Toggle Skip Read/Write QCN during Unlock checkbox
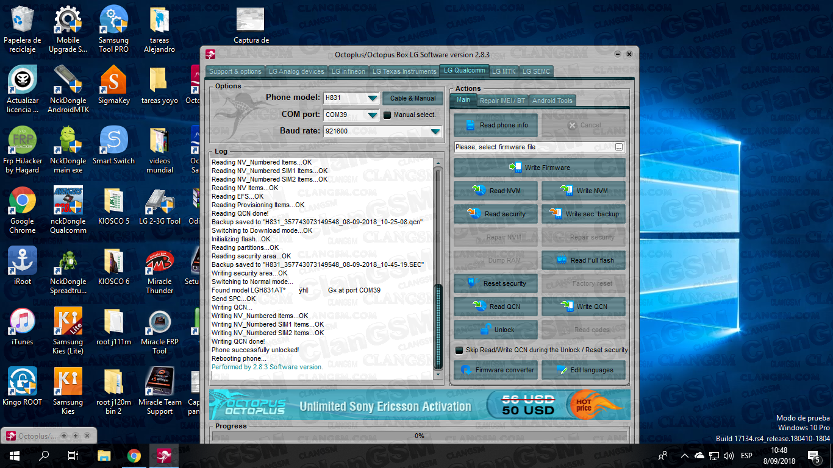This screenshot has height=468, width=833. pos(459,350)
